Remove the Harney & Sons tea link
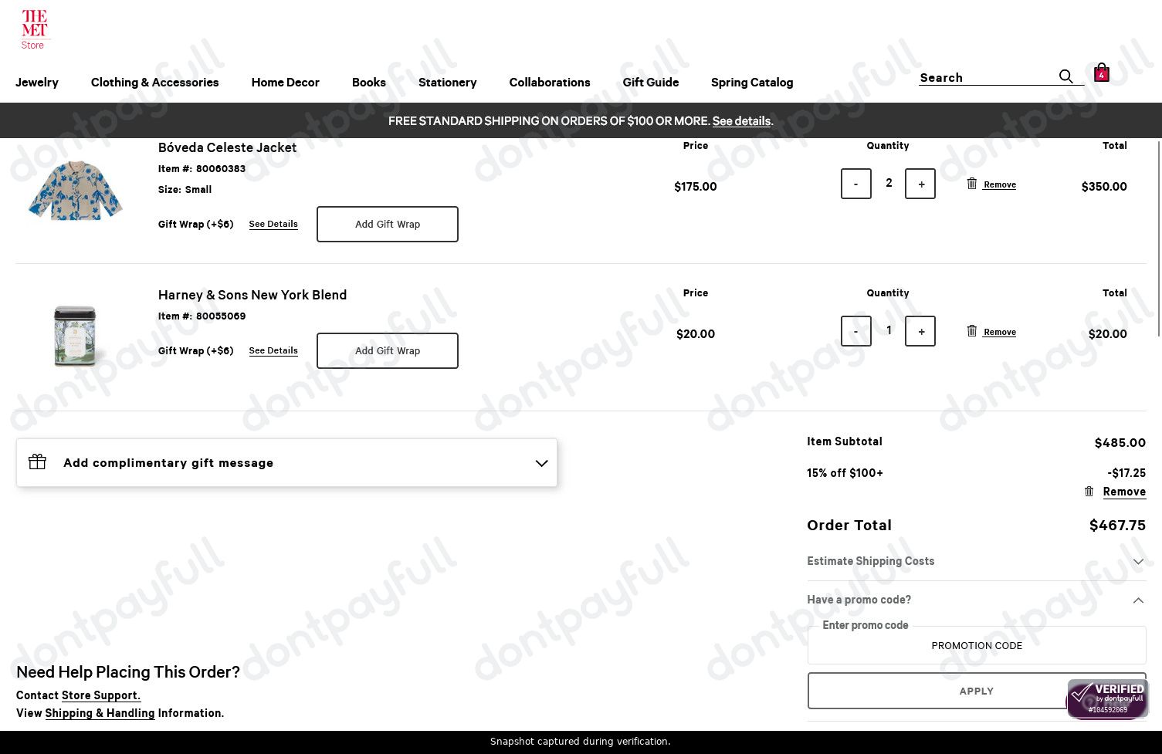This screenshot has height=754, width=1162. [x=1000, y=332]
